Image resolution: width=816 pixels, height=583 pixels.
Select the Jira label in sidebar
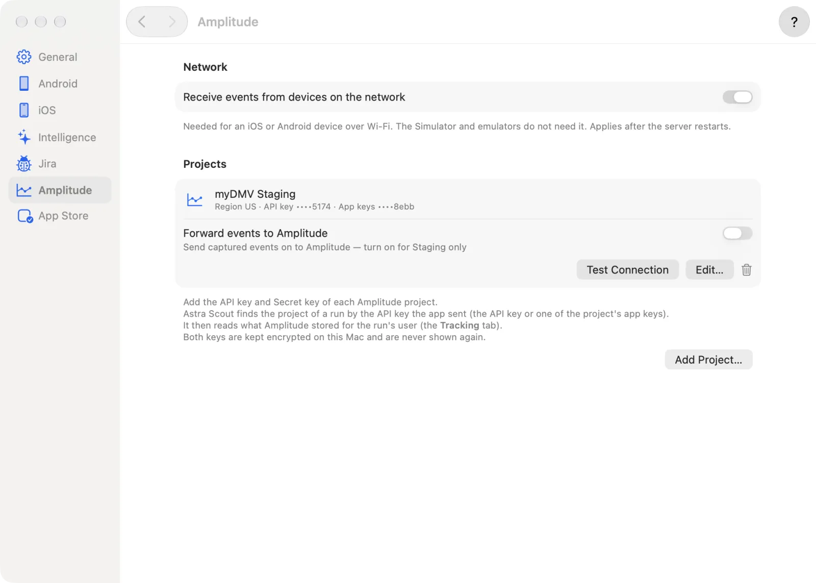point(47,164)
